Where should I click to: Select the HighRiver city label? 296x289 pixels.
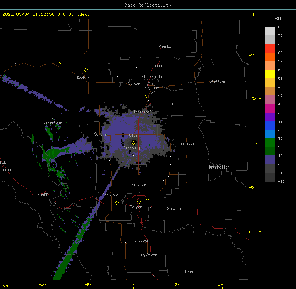point(148,255)
